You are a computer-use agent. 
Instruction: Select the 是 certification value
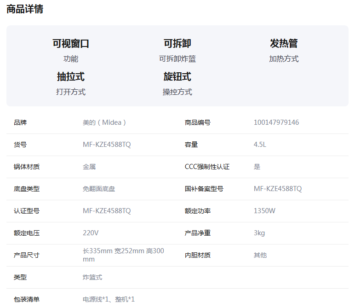click(257, 167)
